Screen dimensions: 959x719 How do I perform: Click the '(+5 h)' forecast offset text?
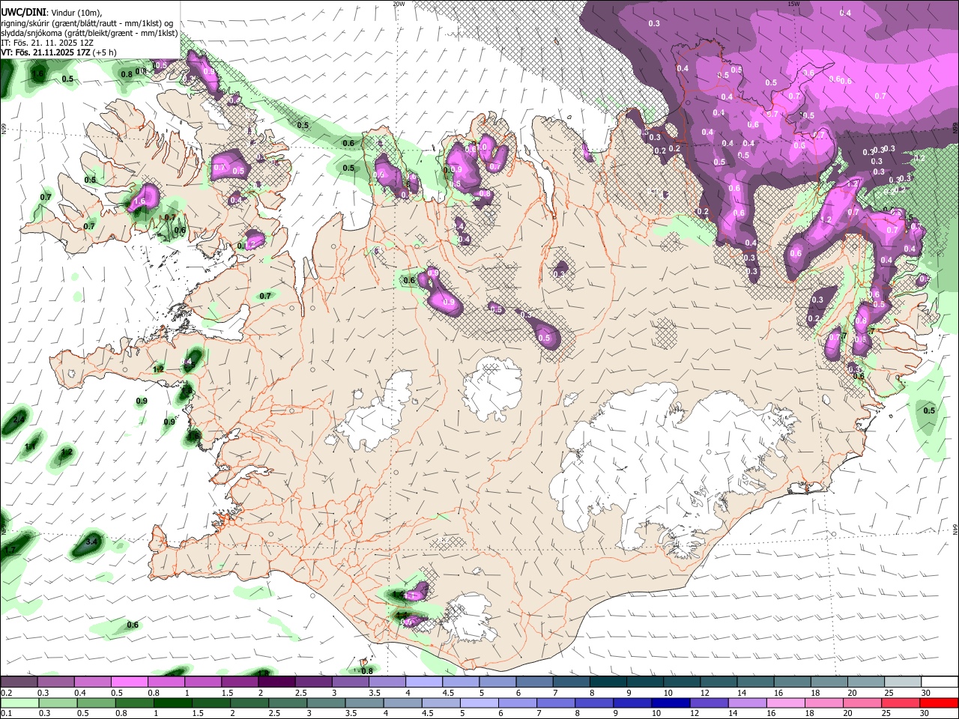[103, 52]
